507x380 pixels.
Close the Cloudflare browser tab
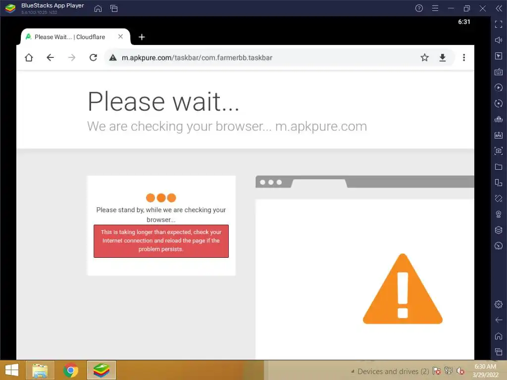point(121,37)
